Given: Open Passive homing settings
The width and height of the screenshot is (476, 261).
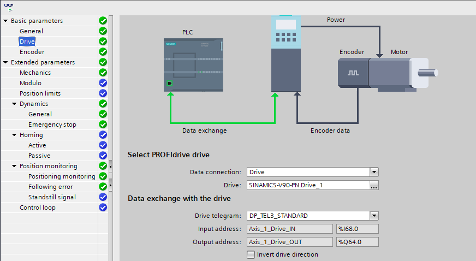Looking at the screenshot, I should point(39,156).
